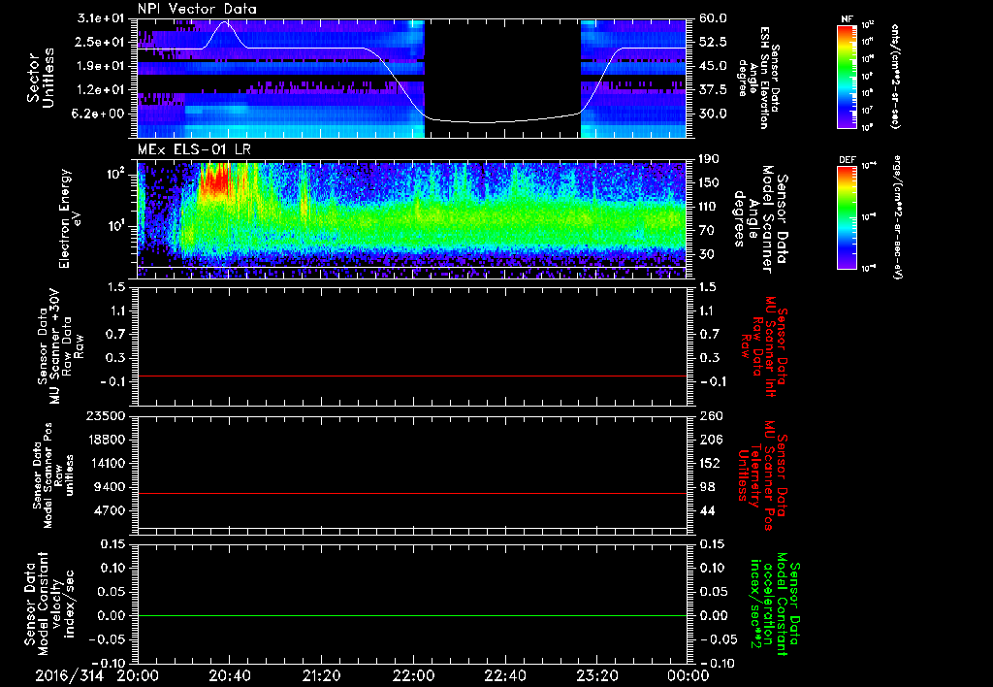Click the "4700" scanner position tick
This screenshot has width=993, height=687.
[x=112, y=510]
